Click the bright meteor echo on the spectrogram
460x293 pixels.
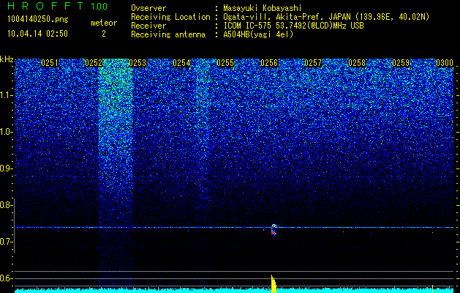[x=274, y=230]
